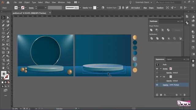This screenshot has width=196, height=110.
Task: Click Minus Front in Pathfinder
Action: click(157, 30)
